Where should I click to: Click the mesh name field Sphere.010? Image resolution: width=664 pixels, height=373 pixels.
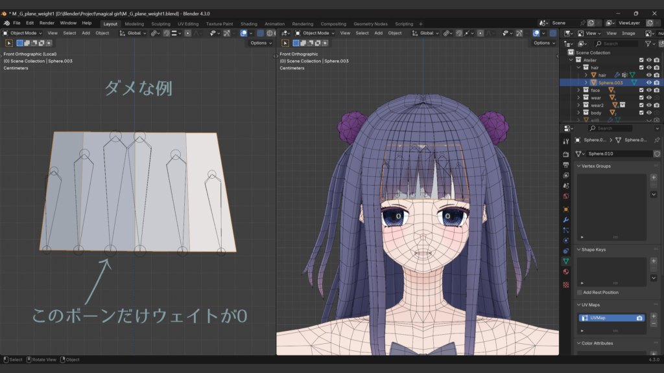[x=617, y=153]
